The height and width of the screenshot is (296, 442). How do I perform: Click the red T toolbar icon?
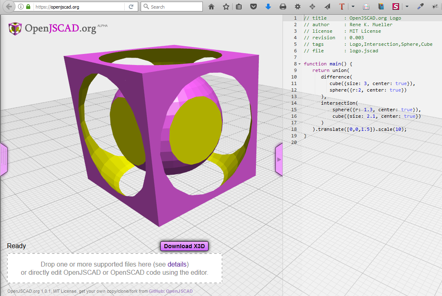pos(342,7)
